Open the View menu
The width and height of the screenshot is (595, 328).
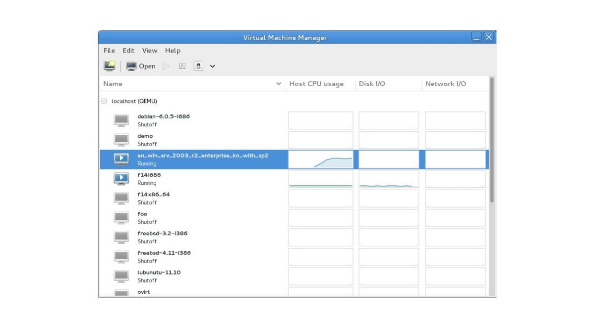point(149,50)
